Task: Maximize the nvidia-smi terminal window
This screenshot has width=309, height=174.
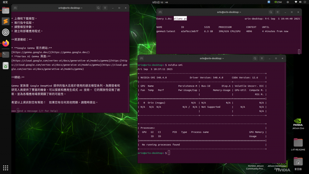Action: click(276, 58)
